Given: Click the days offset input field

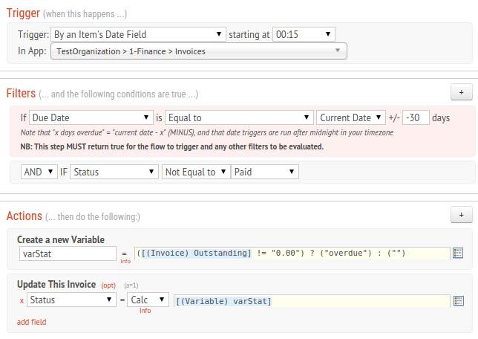Looking at the screenshot, I should click(x=416, y=117).
